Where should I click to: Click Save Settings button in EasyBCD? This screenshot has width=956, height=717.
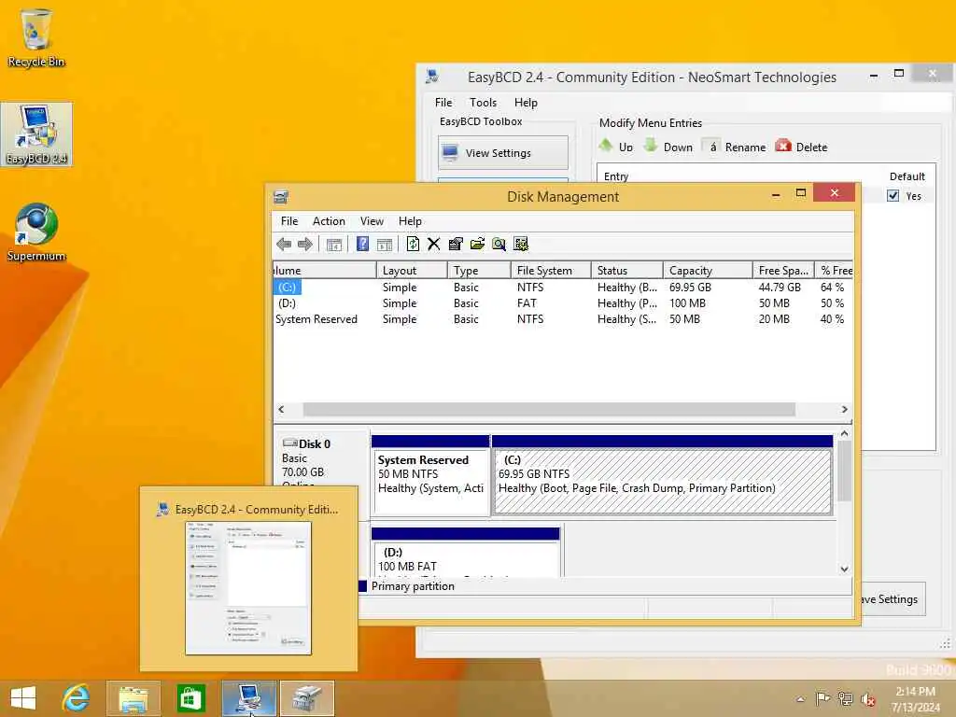(x=891, y=599)
